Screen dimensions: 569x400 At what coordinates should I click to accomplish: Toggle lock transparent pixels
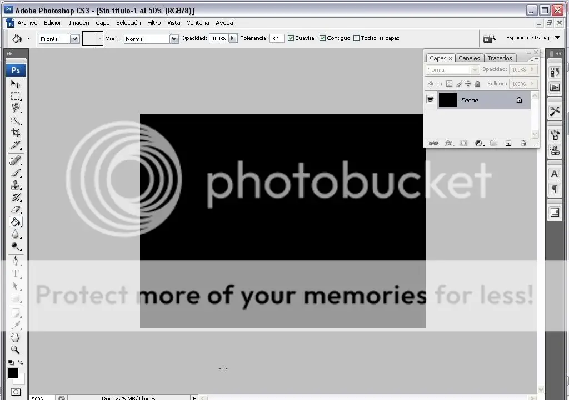click(x=449, y=84)
